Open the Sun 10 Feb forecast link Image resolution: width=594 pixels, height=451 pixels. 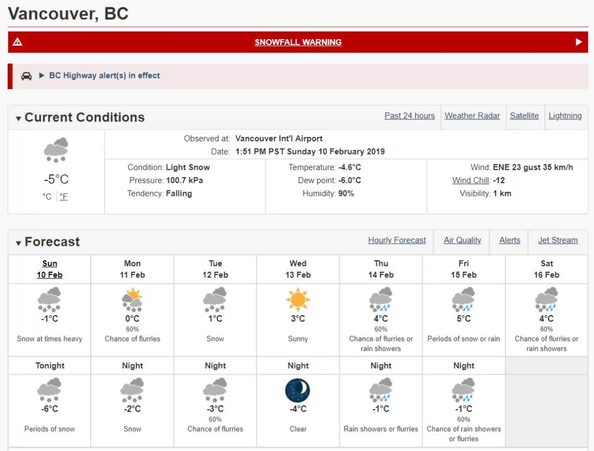(x=50, y=269)
